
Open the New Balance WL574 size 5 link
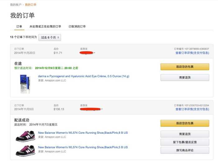coord(83,147)
